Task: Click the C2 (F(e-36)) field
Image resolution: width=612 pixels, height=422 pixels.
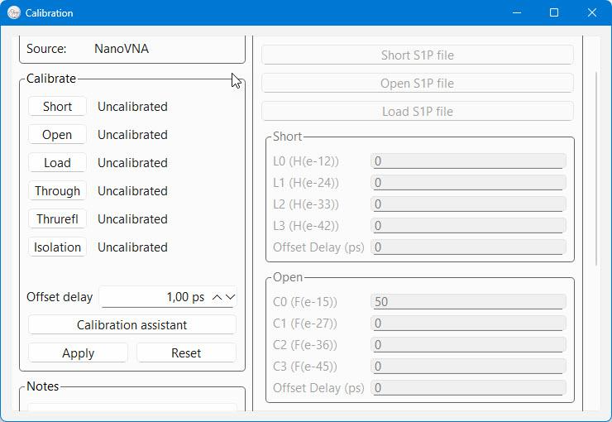Action: point(468,344)
